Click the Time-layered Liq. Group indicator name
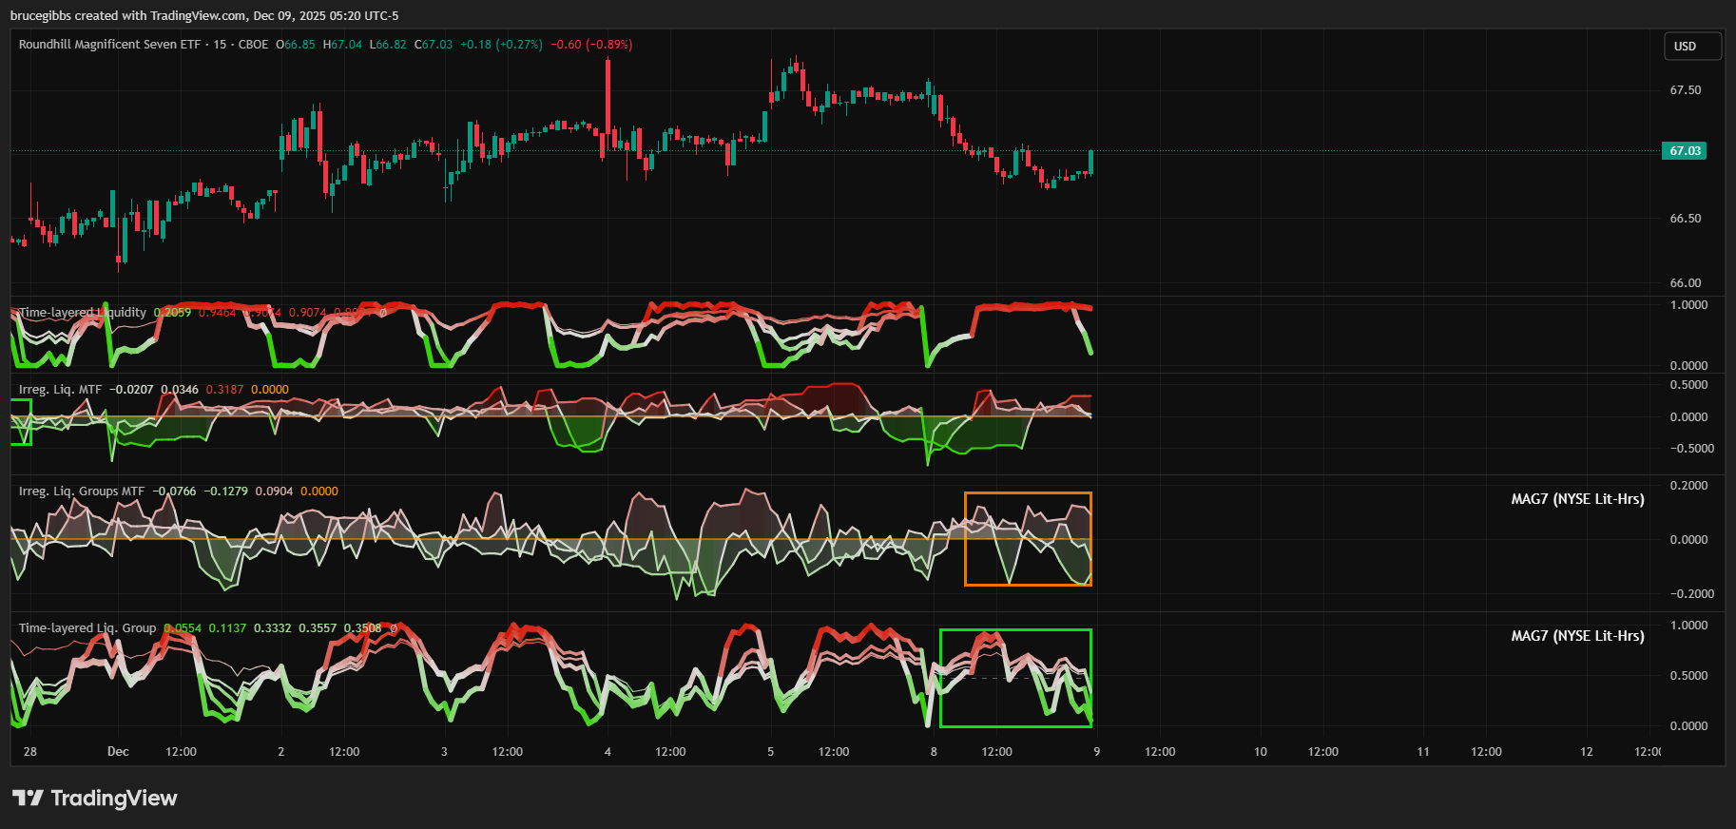1736x829 pixels. tap(87, 628)
